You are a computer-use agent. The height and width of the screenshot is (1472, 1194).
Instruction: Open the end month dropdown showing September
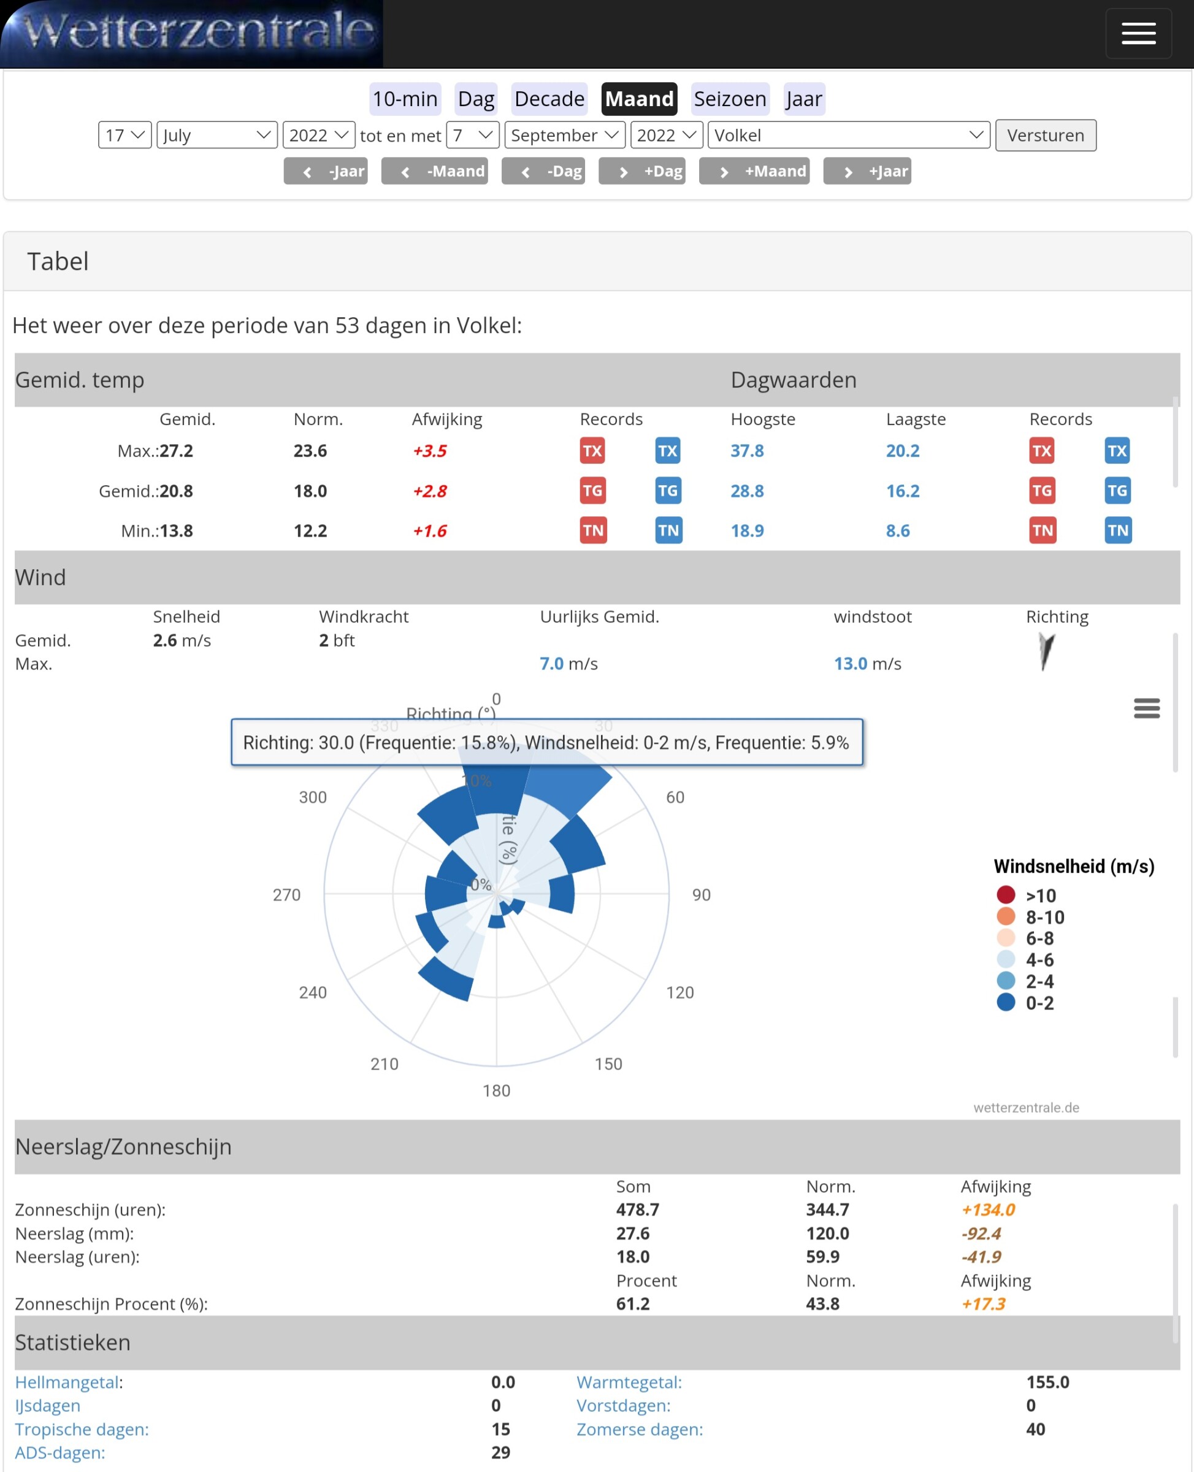coord(564,135)
